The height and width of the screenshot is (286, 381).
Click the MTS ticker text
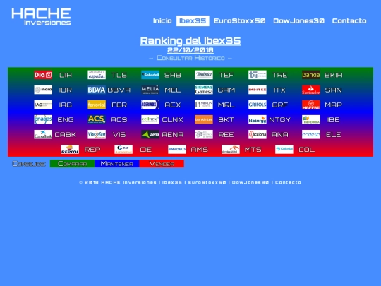click(253, 150)
